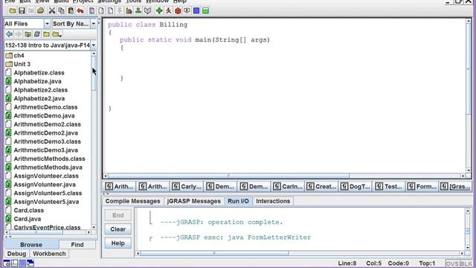Click the complexity profile graph icon
Image resolution: width=476 pixels, height=268 pixels.
(x=129, y=11)
